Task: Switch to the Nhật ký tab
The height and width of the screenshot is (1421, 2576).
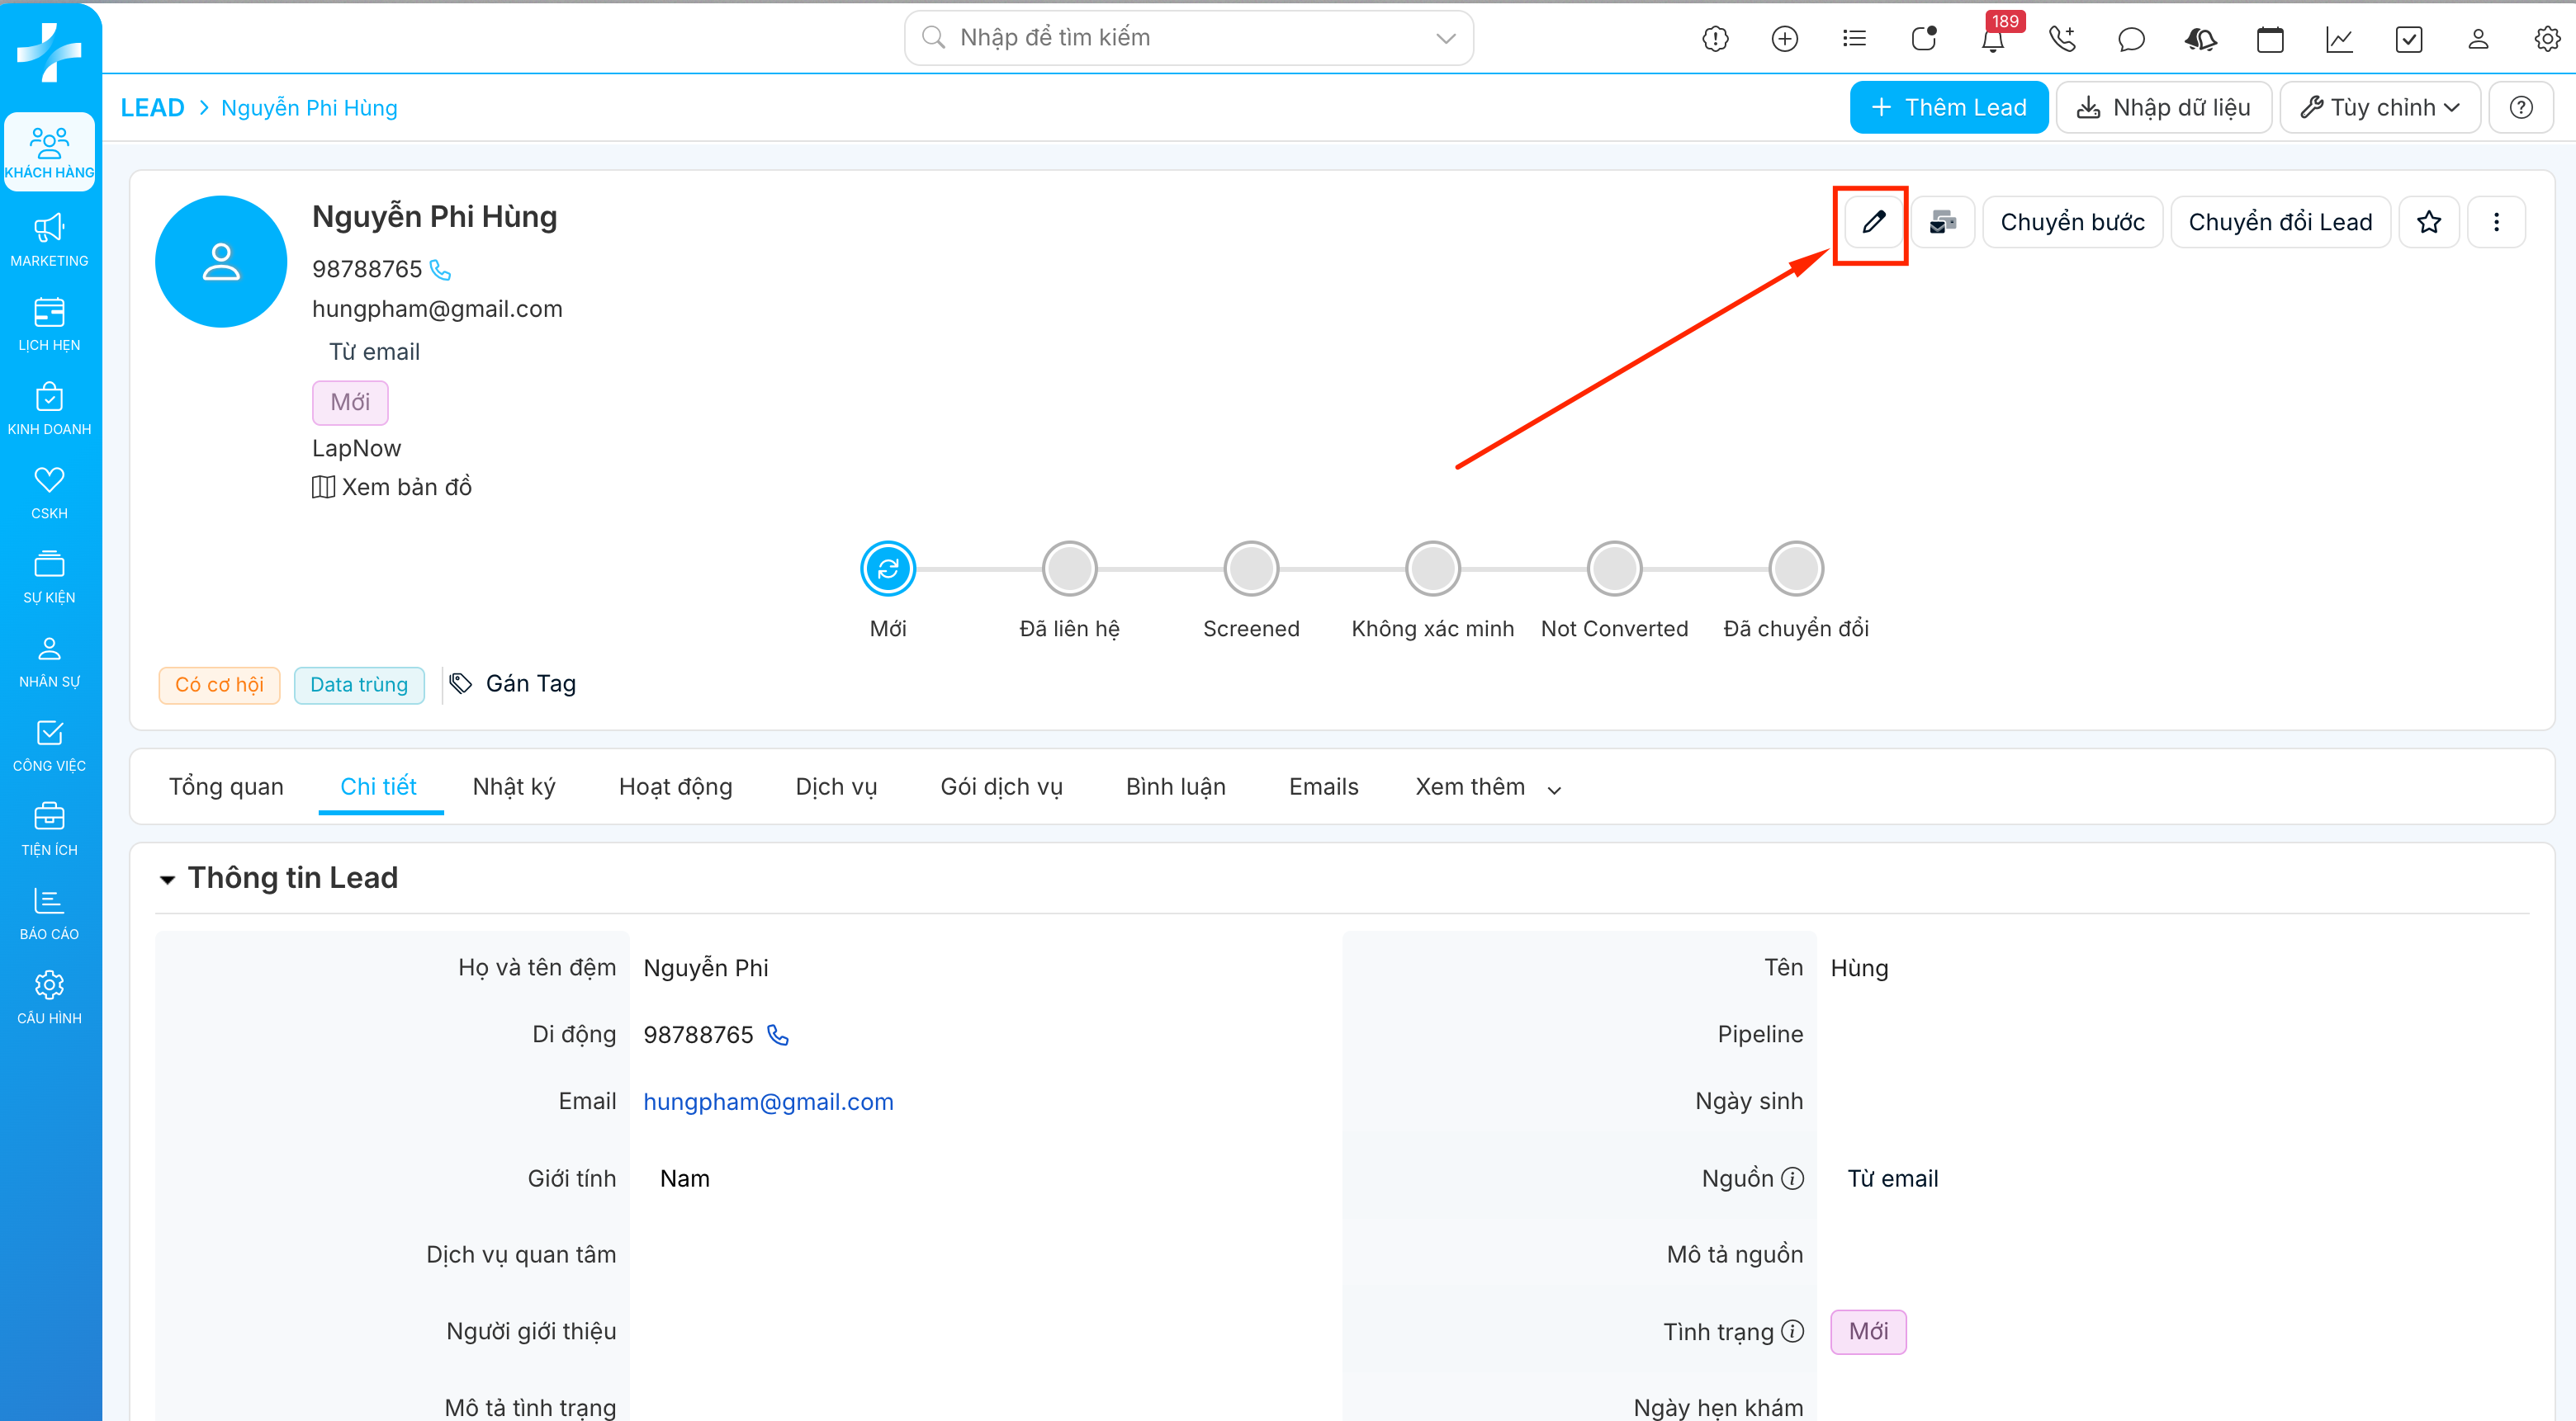Action: pyautogui.click(x=514, y=787)
